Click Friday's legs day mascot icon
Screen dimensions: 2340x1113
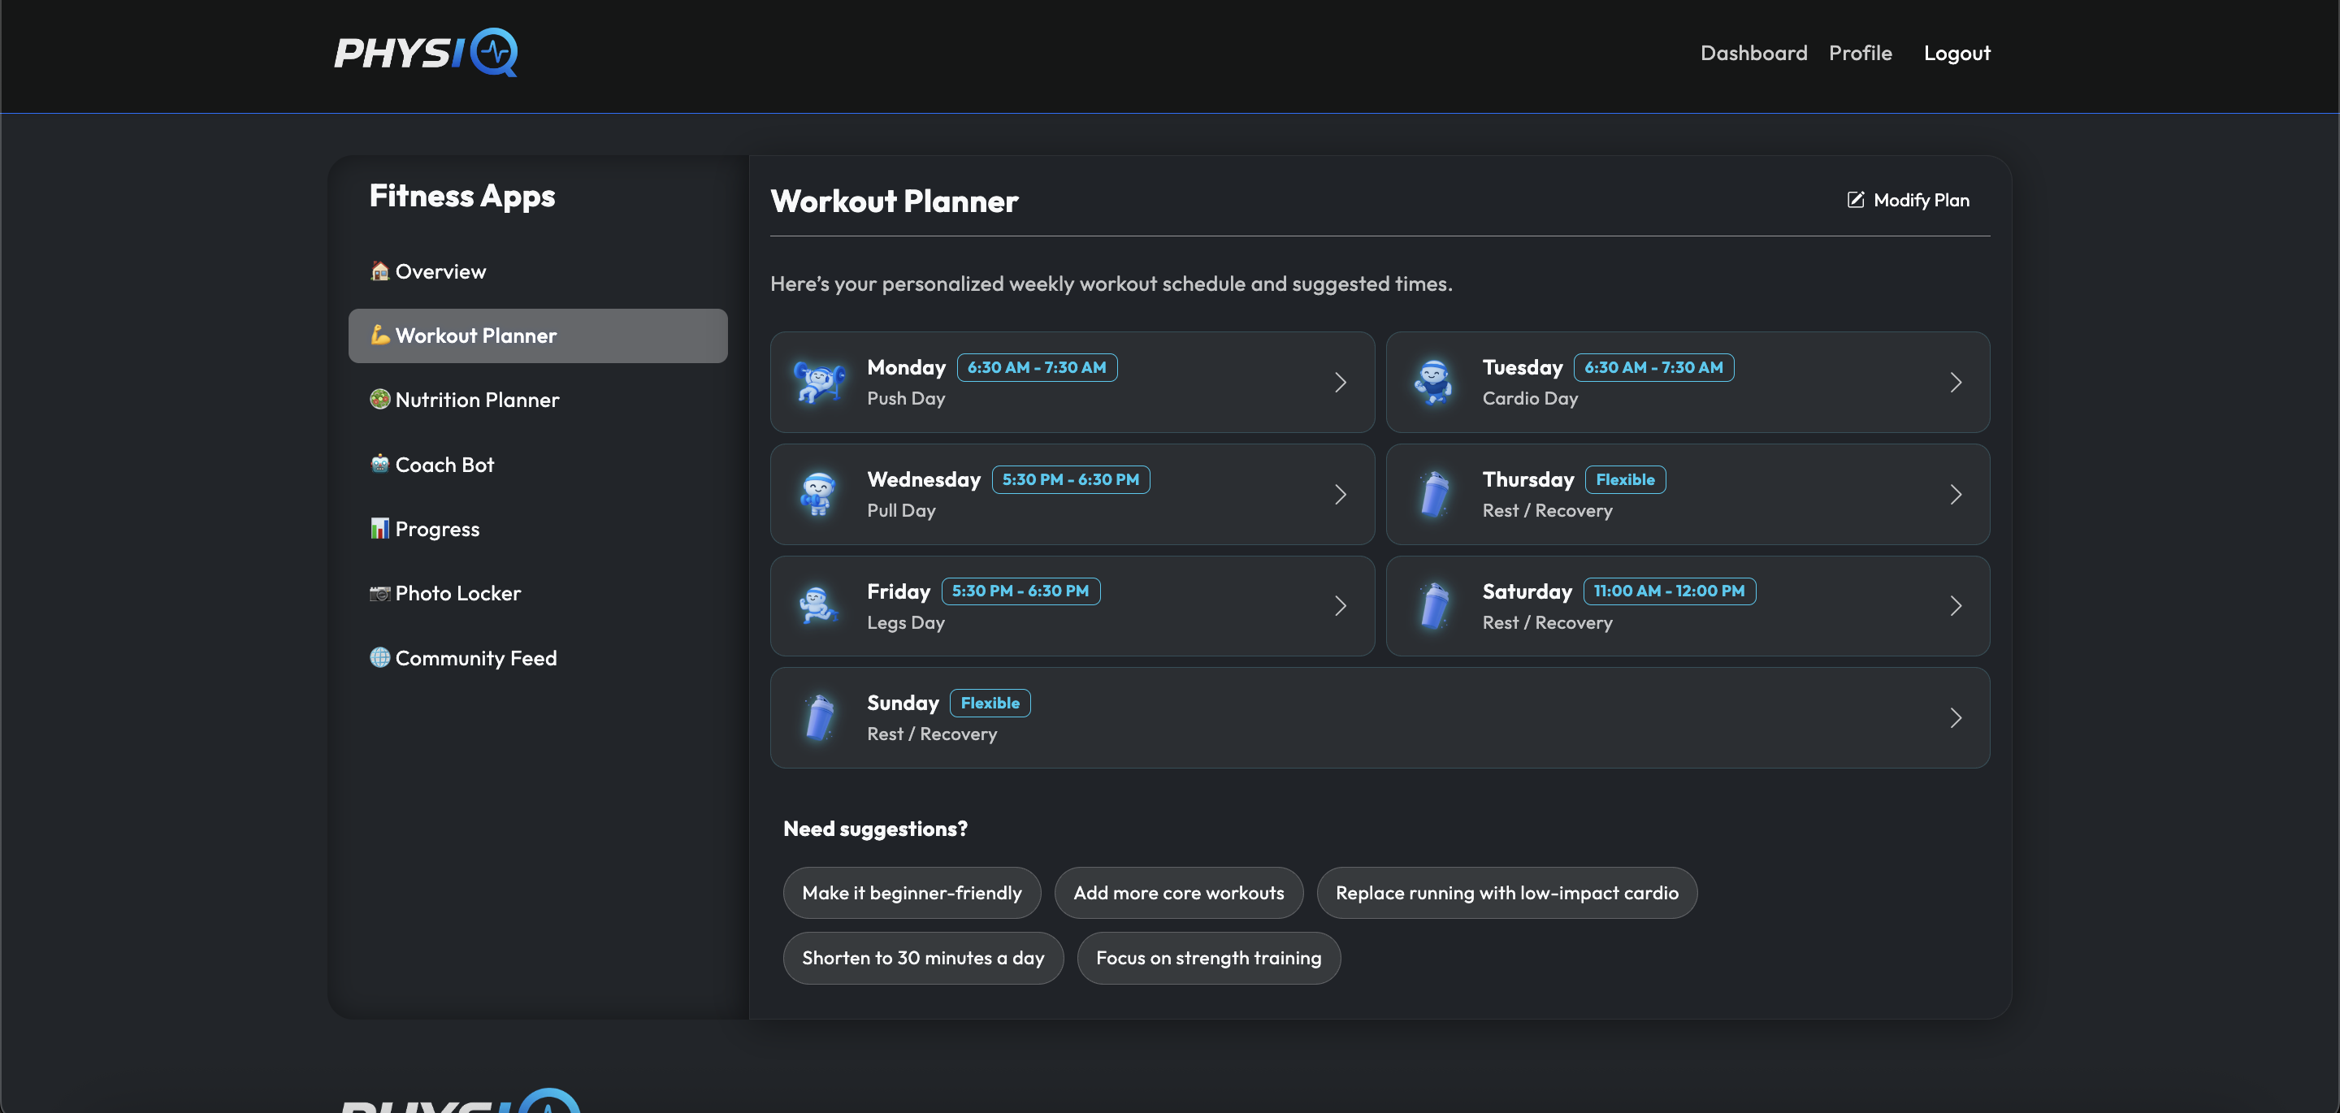click(819, 606)
